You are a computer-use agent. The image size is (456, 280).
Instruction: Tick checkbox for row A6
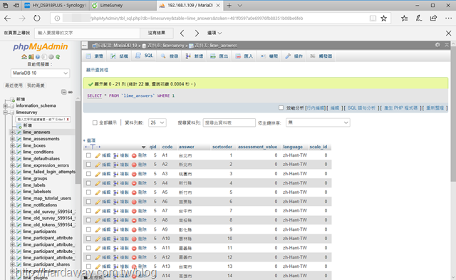pos(88,202)
